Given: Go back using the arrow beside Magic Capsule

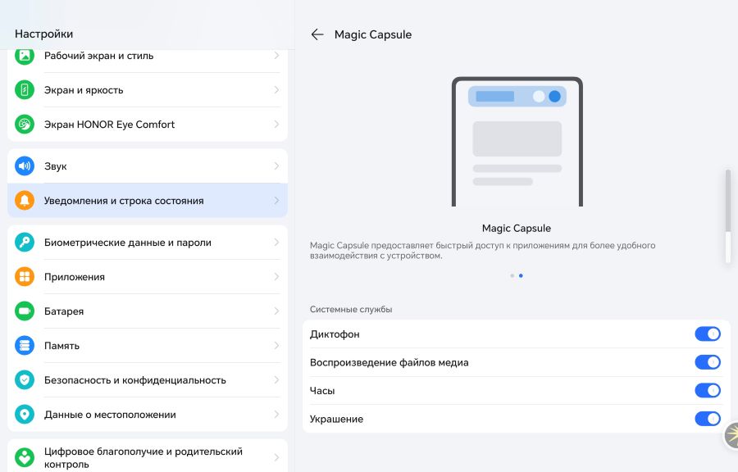Looking at the screenshot, I should coord(317,34).
